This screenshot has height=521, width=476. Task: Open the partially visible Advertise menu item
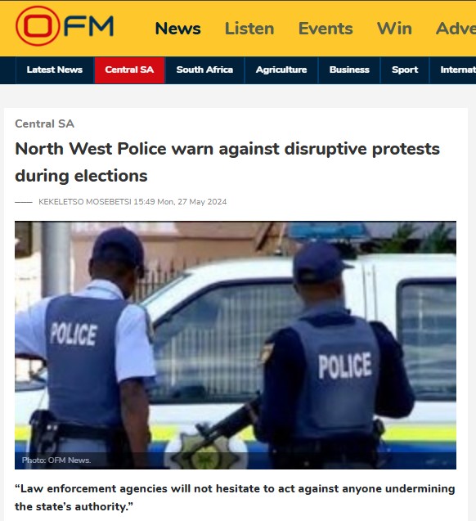(x=456, y=29)
